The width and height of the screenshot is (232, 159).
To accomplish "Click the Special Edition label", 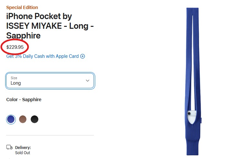I will click(22, 7).
